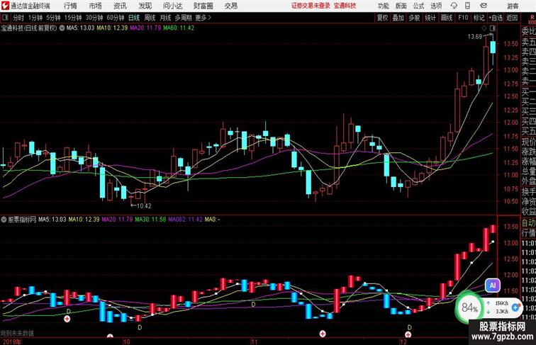This screenshot has height=345, width=536.
Task: Open the 功能 menu
Action: coord(383,6)
